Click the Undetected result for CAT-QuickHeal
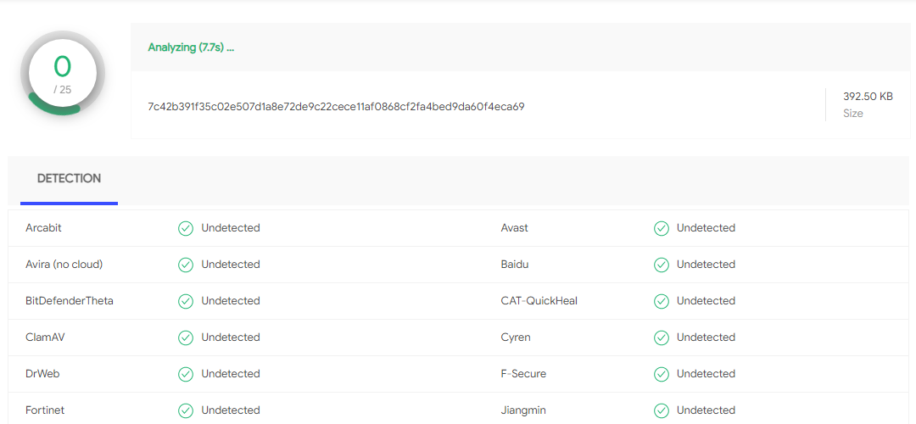This screenshot has height=424, width=916. tap(706, 301)
